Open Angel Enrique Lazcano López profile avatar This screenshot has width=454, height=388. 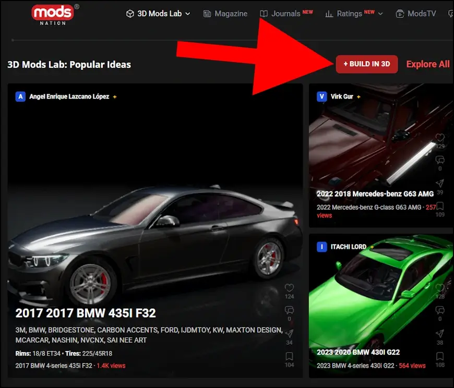coord(20,96)
